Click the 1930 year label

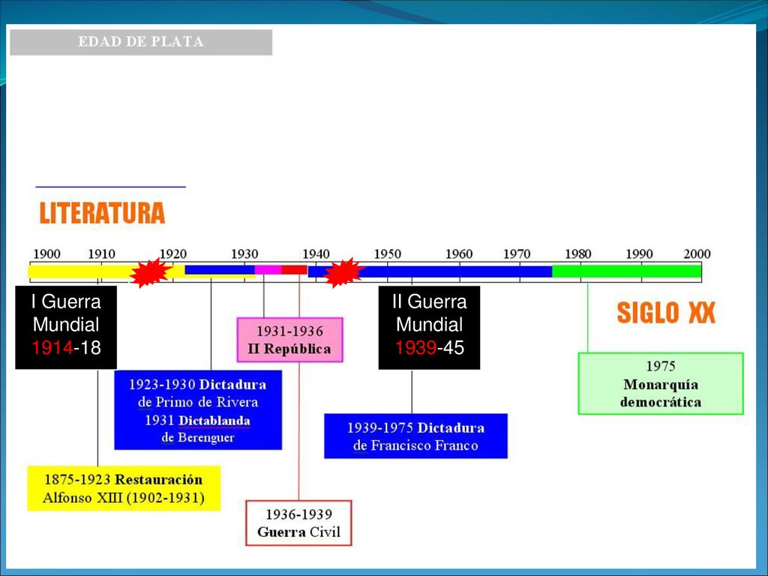click(x=244, y=253)
